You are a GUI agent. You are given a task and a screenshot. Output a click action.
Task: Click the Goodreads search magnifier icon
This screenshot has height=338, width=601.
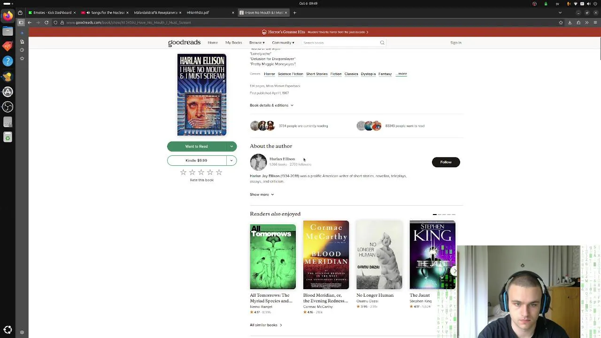coord(382,43)
